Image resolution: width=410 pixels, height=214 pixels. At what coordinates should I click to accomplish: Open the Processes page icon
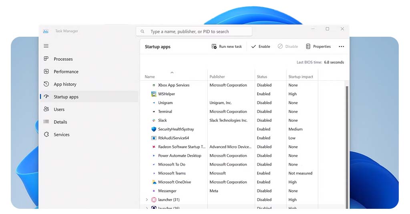click(x=46, y=59)
